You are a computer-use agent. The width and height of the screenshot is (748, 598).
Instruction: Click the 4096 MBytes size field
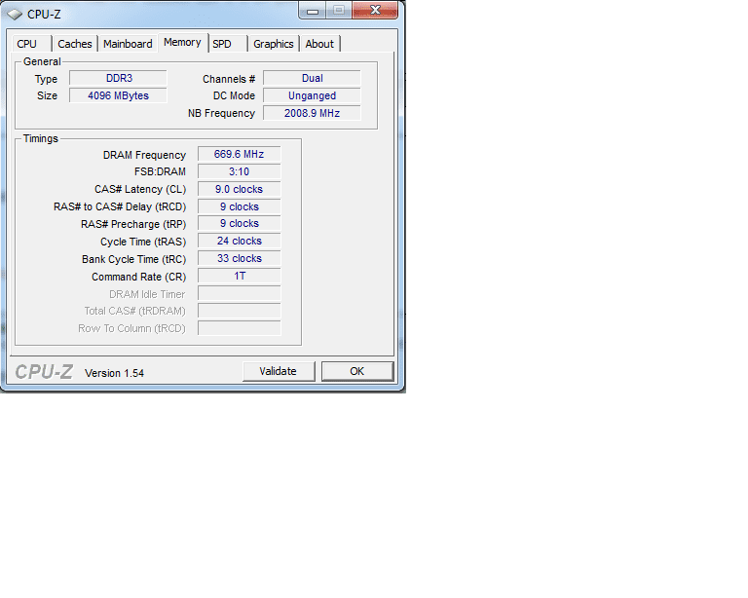pyautogui.click(x=118, y=95)
